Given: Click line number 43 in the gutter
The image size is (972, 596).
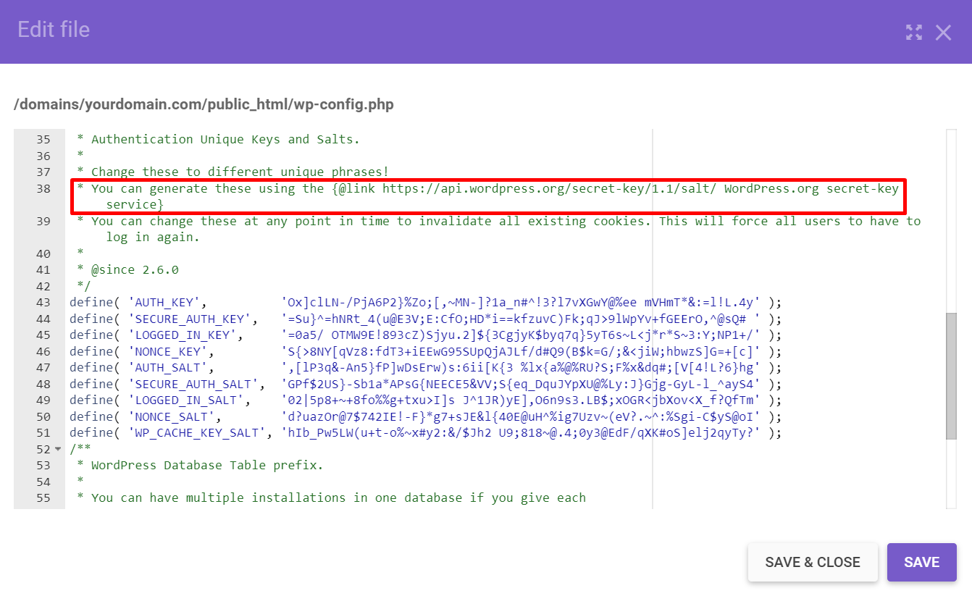Looking at the screenshot, I should click(43, 302).
